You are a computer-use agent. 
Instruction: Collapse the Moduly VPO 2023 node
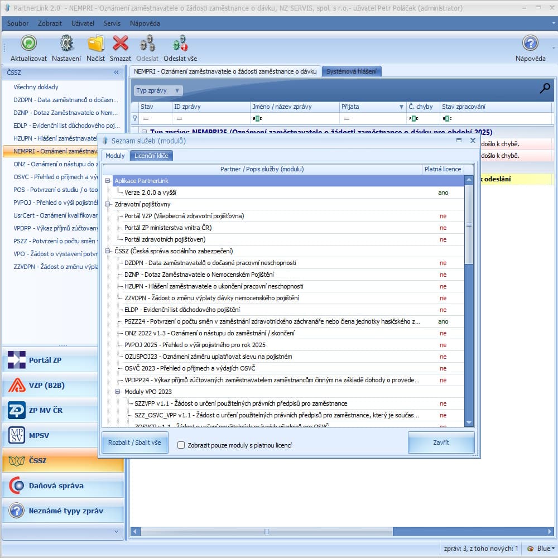point(117,392)
